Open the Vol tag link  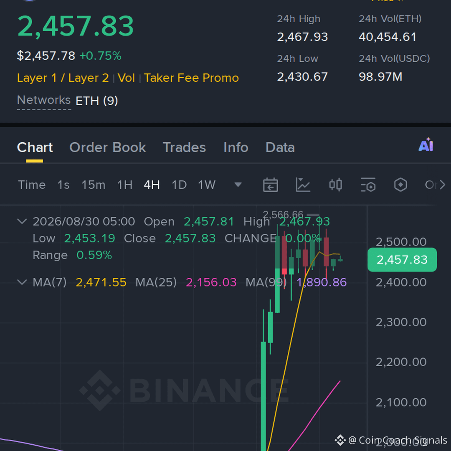[x=126, y=78]
